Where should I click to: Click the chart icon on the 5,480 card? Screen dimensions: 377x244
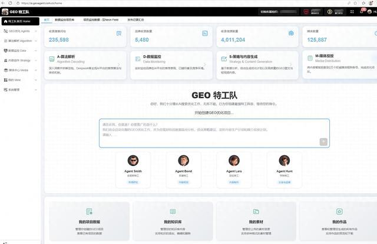click(205, 34)
